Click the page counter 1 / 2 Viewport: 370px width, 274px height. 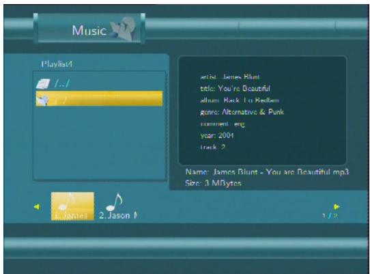330,216
